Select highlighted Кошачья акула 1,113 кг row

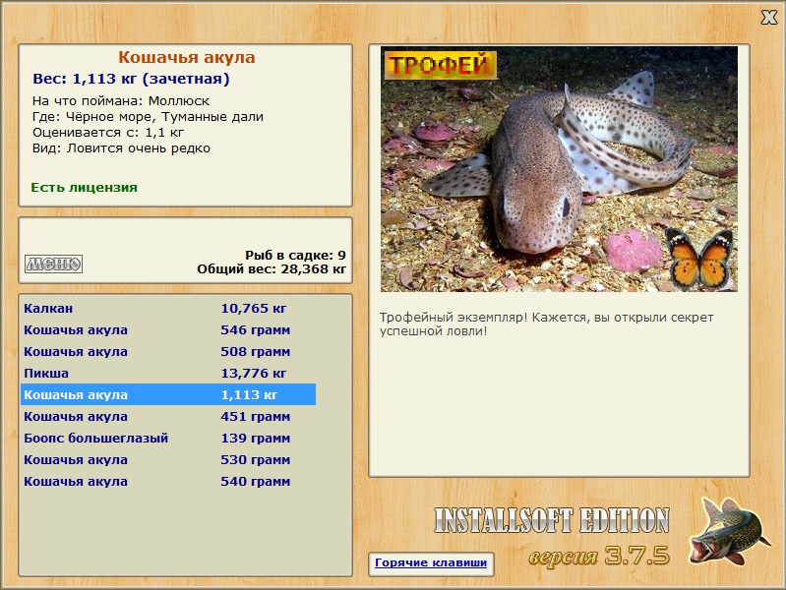(x=168, y=394)
